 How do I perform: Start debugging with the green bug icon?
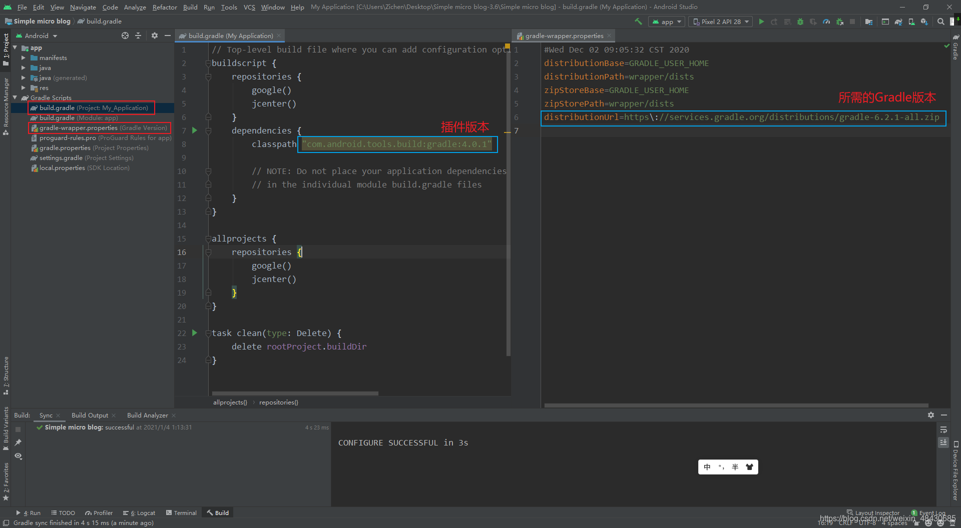coord(800,21)
